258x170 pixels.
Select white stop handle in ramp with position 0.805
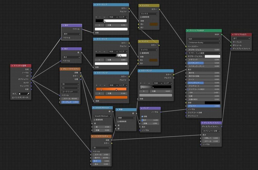click(121, 56)
